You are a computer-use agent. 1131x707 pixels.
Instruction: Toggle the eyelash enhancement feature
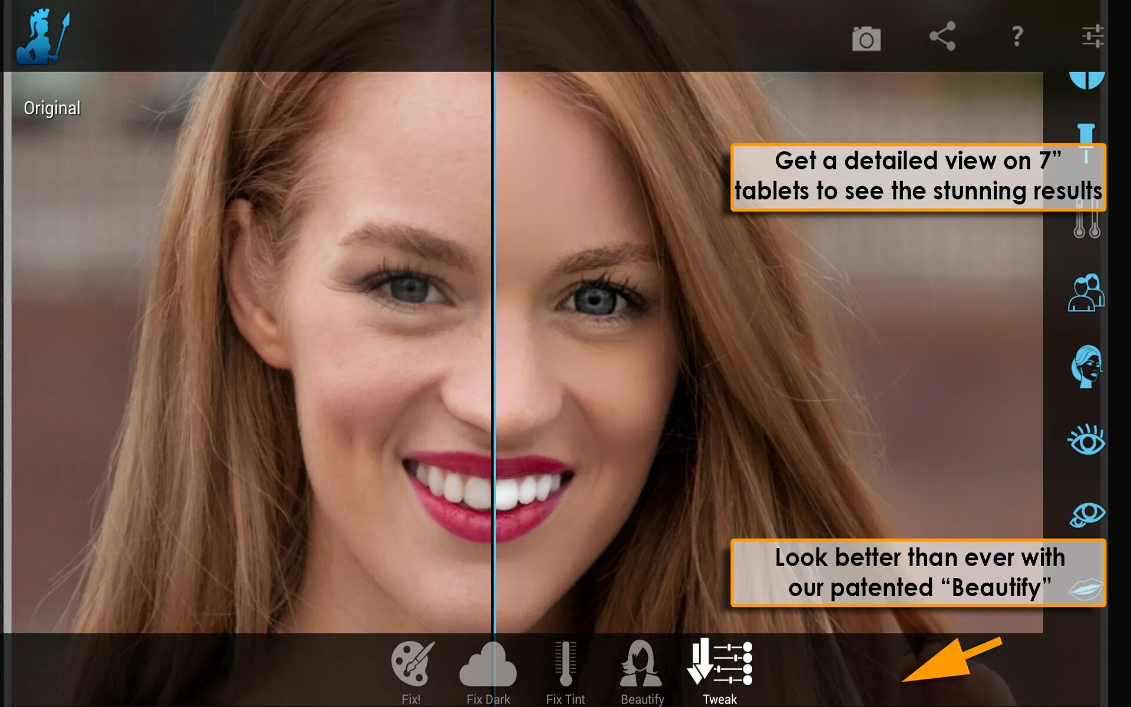pos(1086,440)
